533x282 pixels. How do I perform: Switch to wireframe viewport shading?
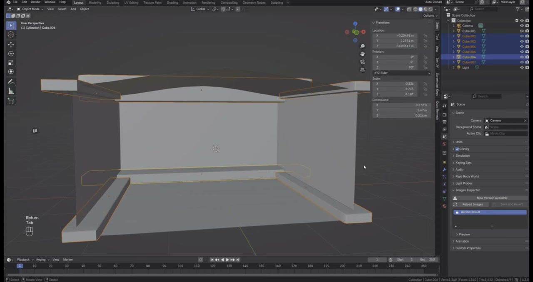pyautogui.click(x=415, y=9)
